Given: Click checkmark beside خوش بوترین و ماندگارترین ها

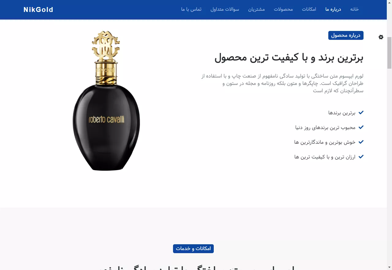Looking at the screenshot, I should 361,142.
